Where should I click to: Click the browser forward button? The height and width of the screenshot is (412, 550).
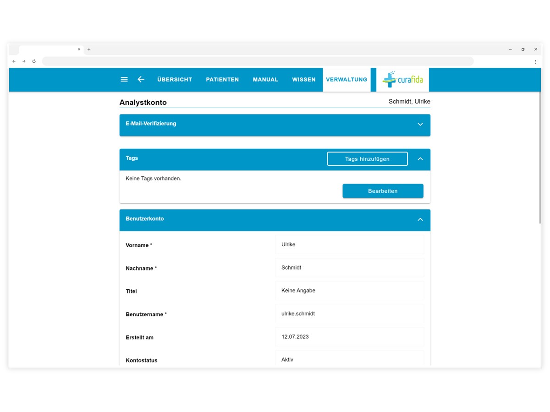[24, 61]
